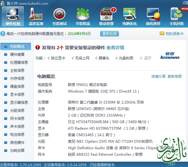
Task: Click the 鲁大师 app logo icon
Action: [x=3, y=3]
